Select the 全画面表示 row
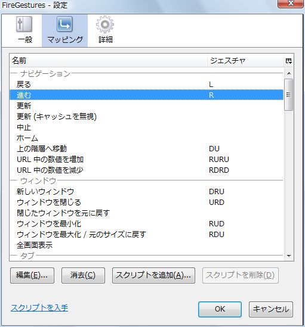This screenshot has height=327, width=305. 146,245
